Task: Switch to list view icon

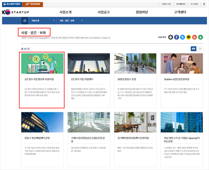Action: click(x=200, y=49)
